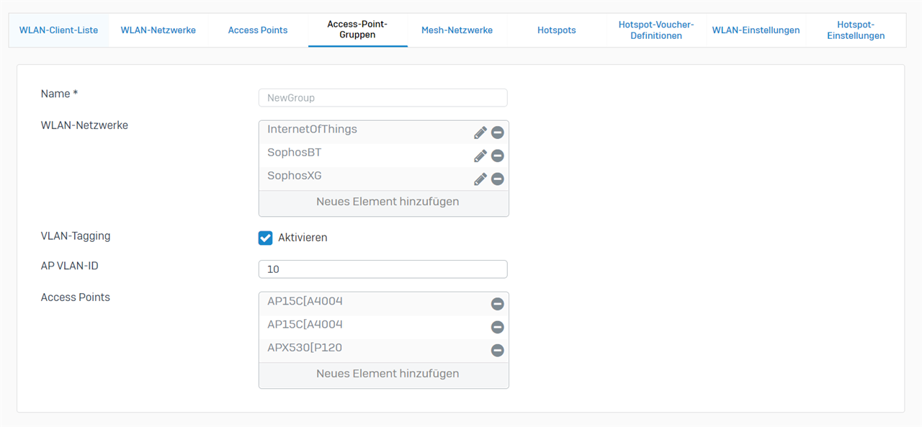Remove the first AP15C access point
The image size is (922, 427).
click(x=497, y=304)
